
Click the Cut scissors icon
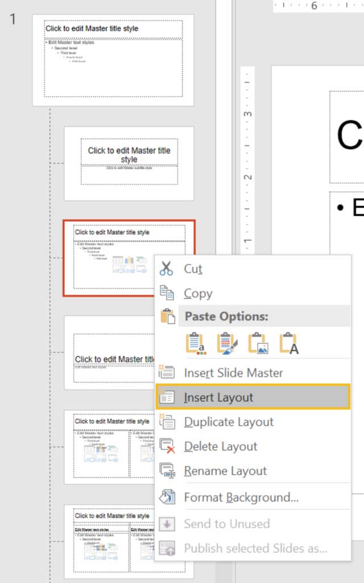166,269
